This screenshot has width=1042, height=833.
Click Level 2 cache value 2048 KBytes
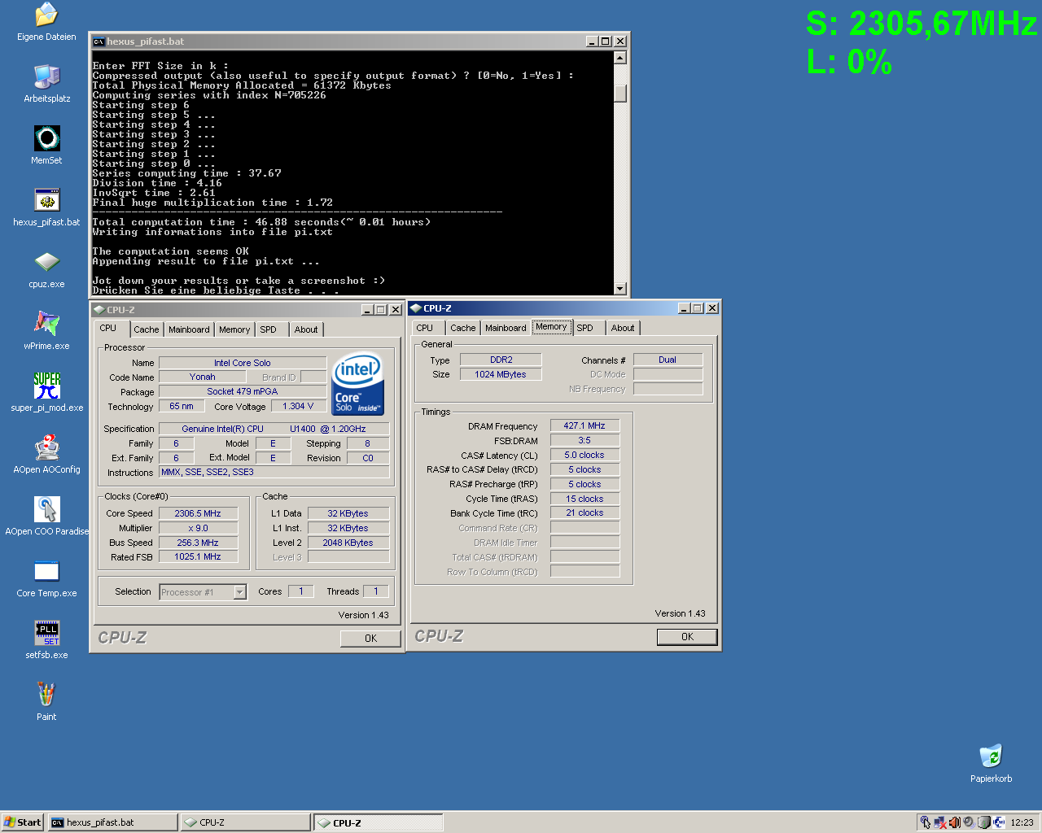pyautogui.click(x=348, y=543)
